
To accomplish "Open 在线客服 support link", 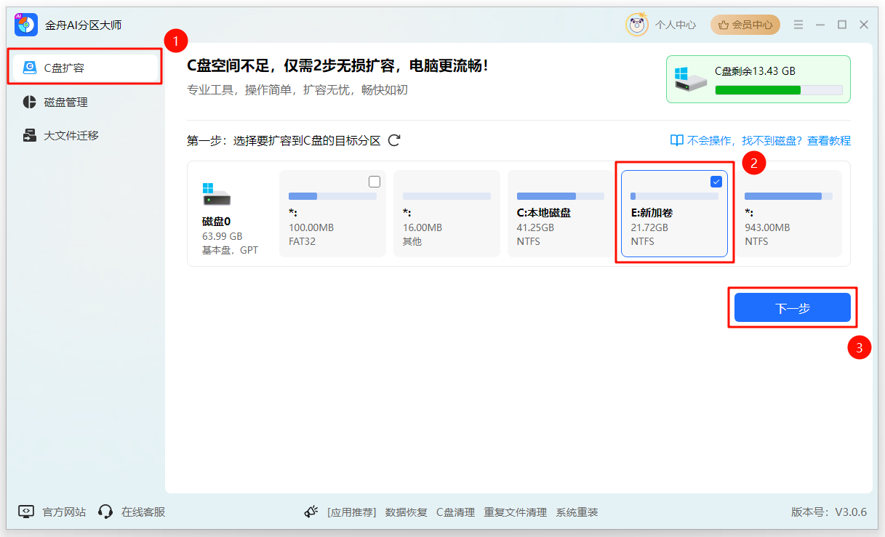I will click(x=143, y=512).
